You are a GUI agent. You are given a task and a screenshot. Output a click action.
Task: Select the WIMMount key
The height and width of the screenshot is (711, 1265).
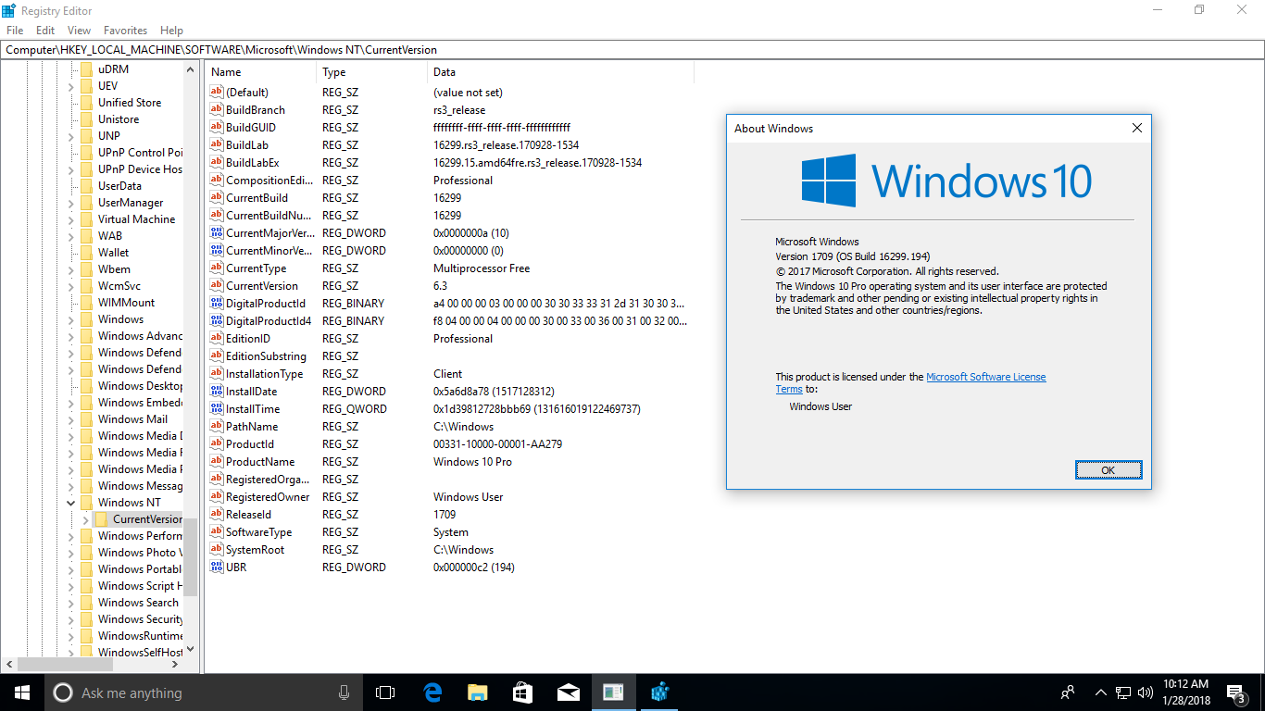127,303
